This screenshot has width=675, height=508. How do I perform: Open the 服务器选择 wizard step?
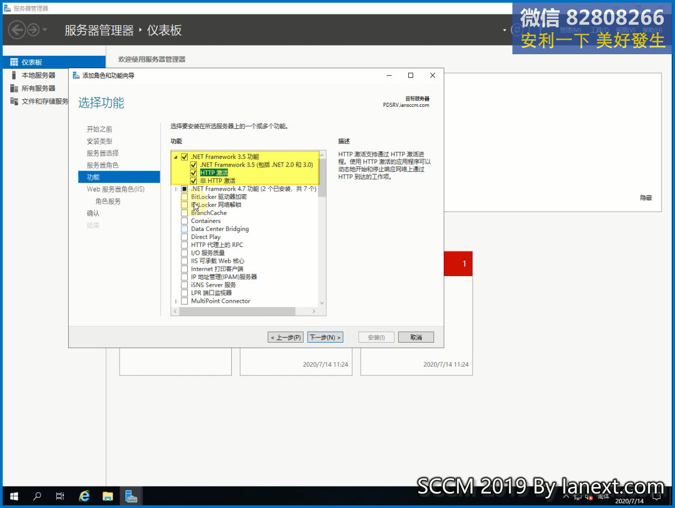pos(102,153)
